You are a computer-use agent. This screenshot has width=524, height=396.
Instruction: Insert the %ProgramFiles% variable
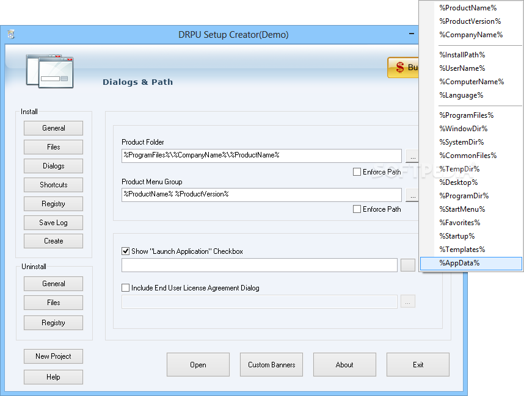pos(471,115)
